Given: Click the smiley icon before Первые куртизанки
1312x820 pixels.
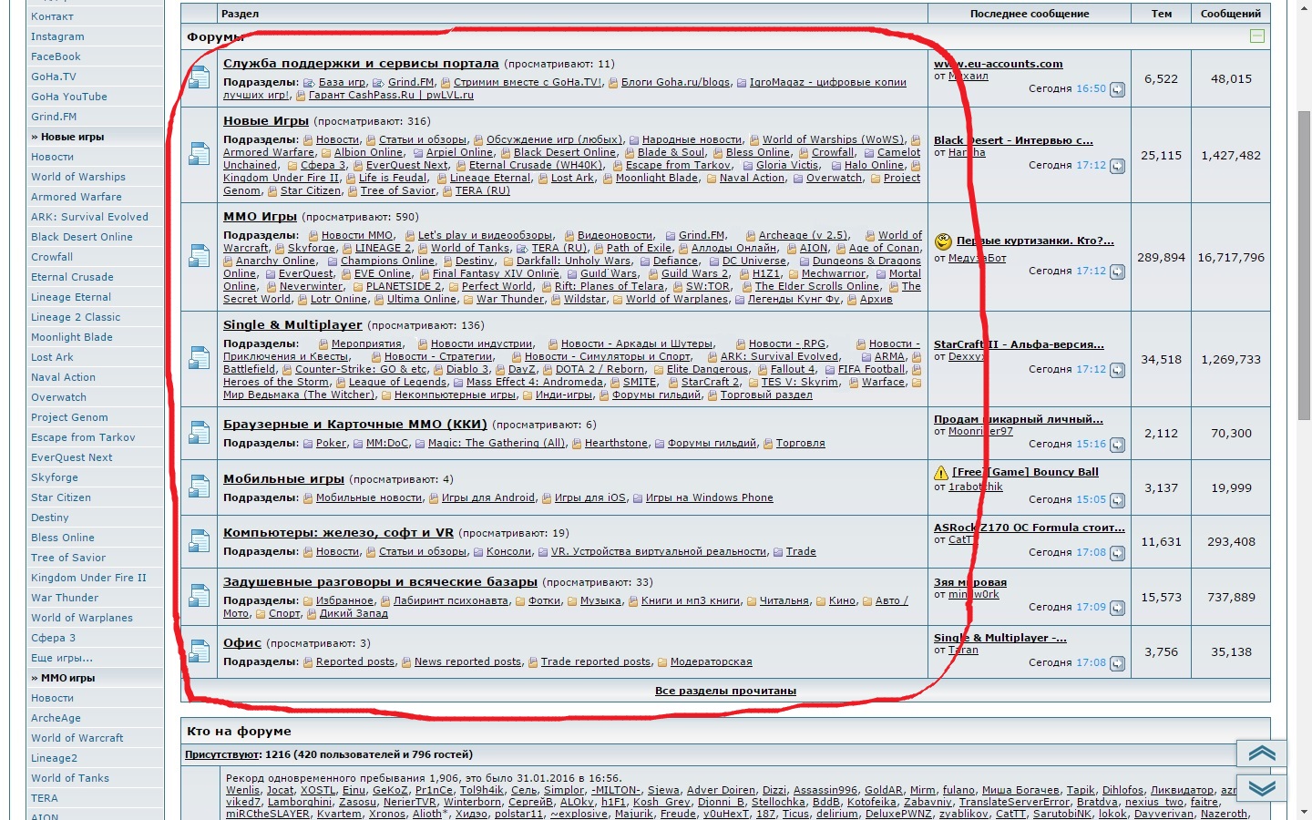Looking at the screenshot, I should click(x=943, y=241).
